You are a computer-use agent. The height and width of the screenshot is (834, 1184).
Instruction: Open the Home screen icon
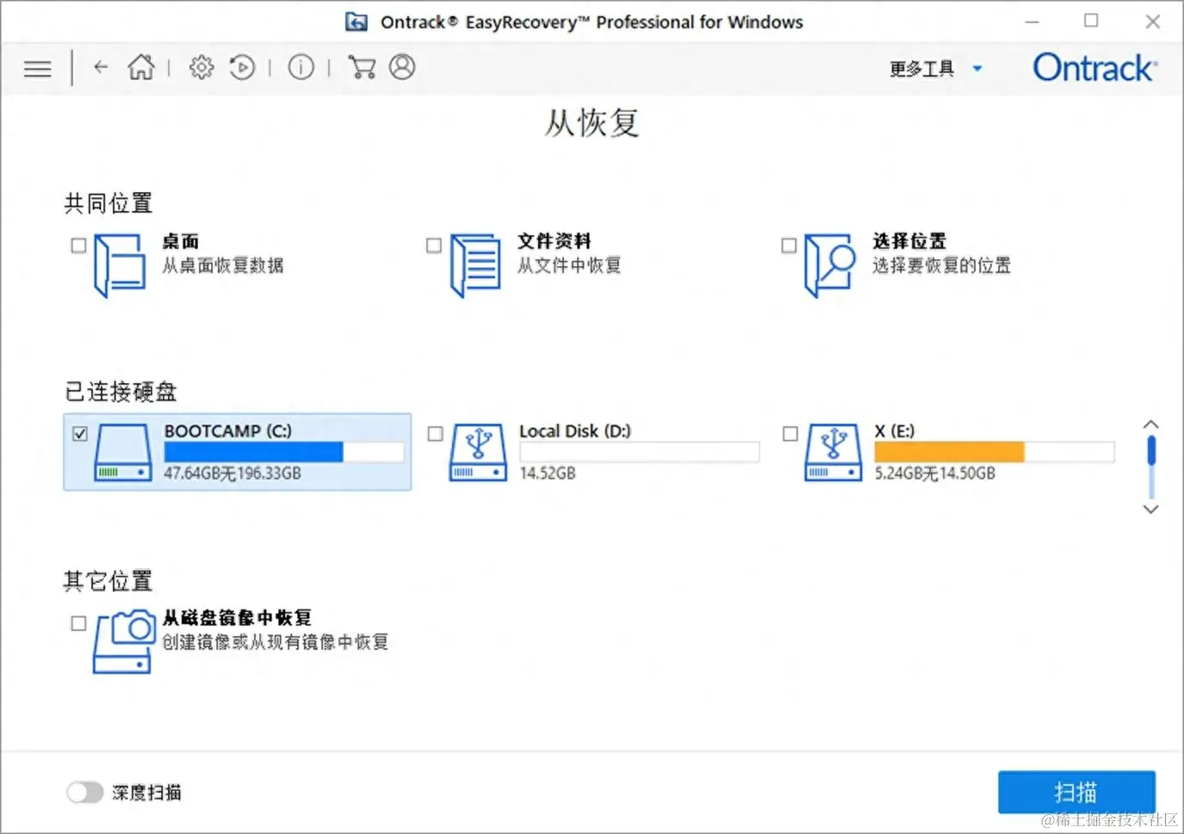pyautogui.click(x=141, y=66)
